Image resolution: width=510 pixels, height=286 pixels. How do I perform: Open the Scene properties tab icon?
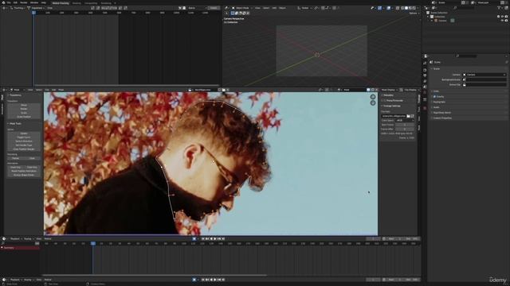click(x=425, y=87)
